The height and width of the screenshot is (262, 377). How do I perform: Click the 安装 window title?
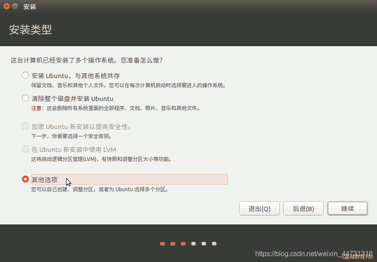pyautogui.click(x=30, y=6)
